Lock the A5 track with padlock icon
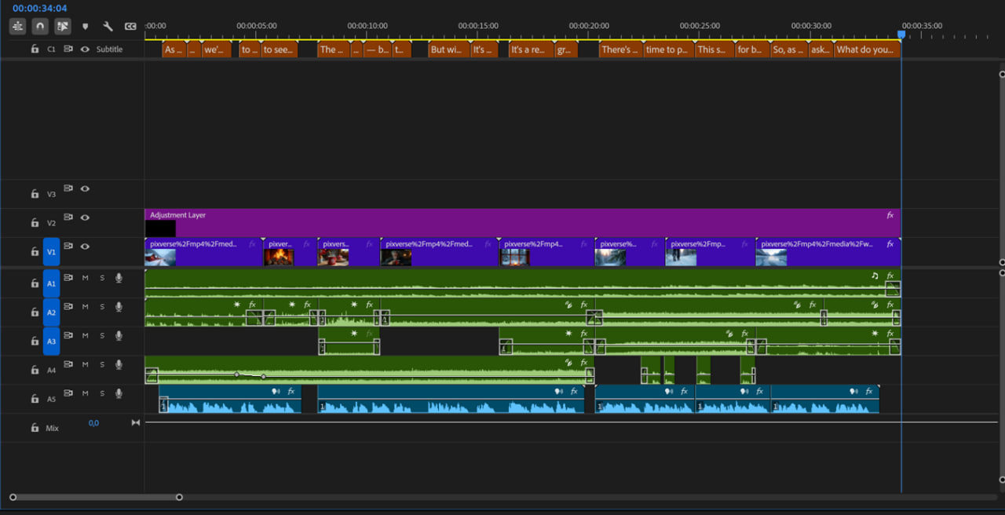1005x515 pixels. click(35, 399)
